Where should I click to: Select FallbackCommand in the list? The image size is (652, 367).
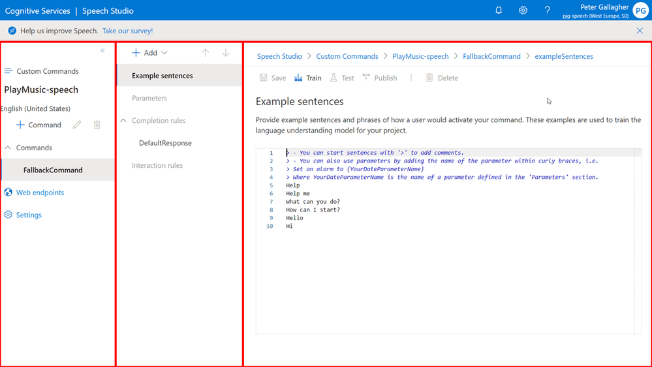[58, 170]
